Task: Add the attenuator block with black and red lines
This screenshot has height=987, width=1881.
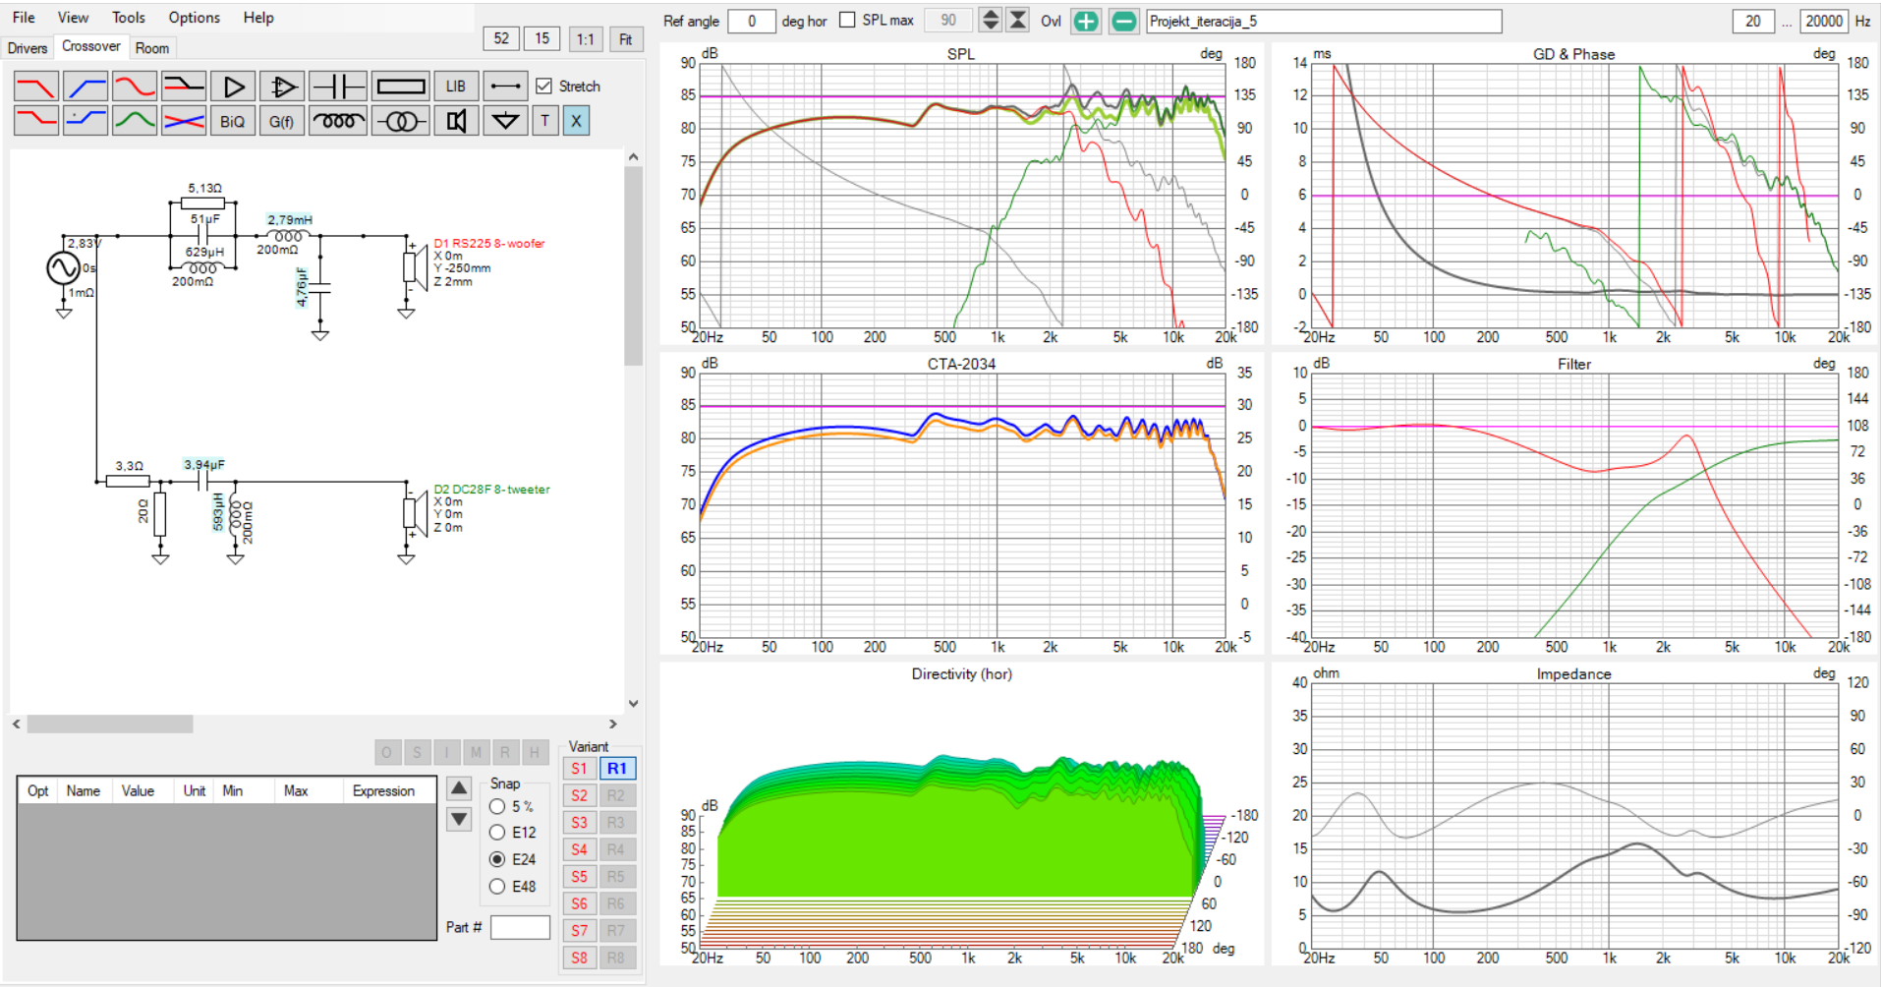Action: tap(184, 87)
